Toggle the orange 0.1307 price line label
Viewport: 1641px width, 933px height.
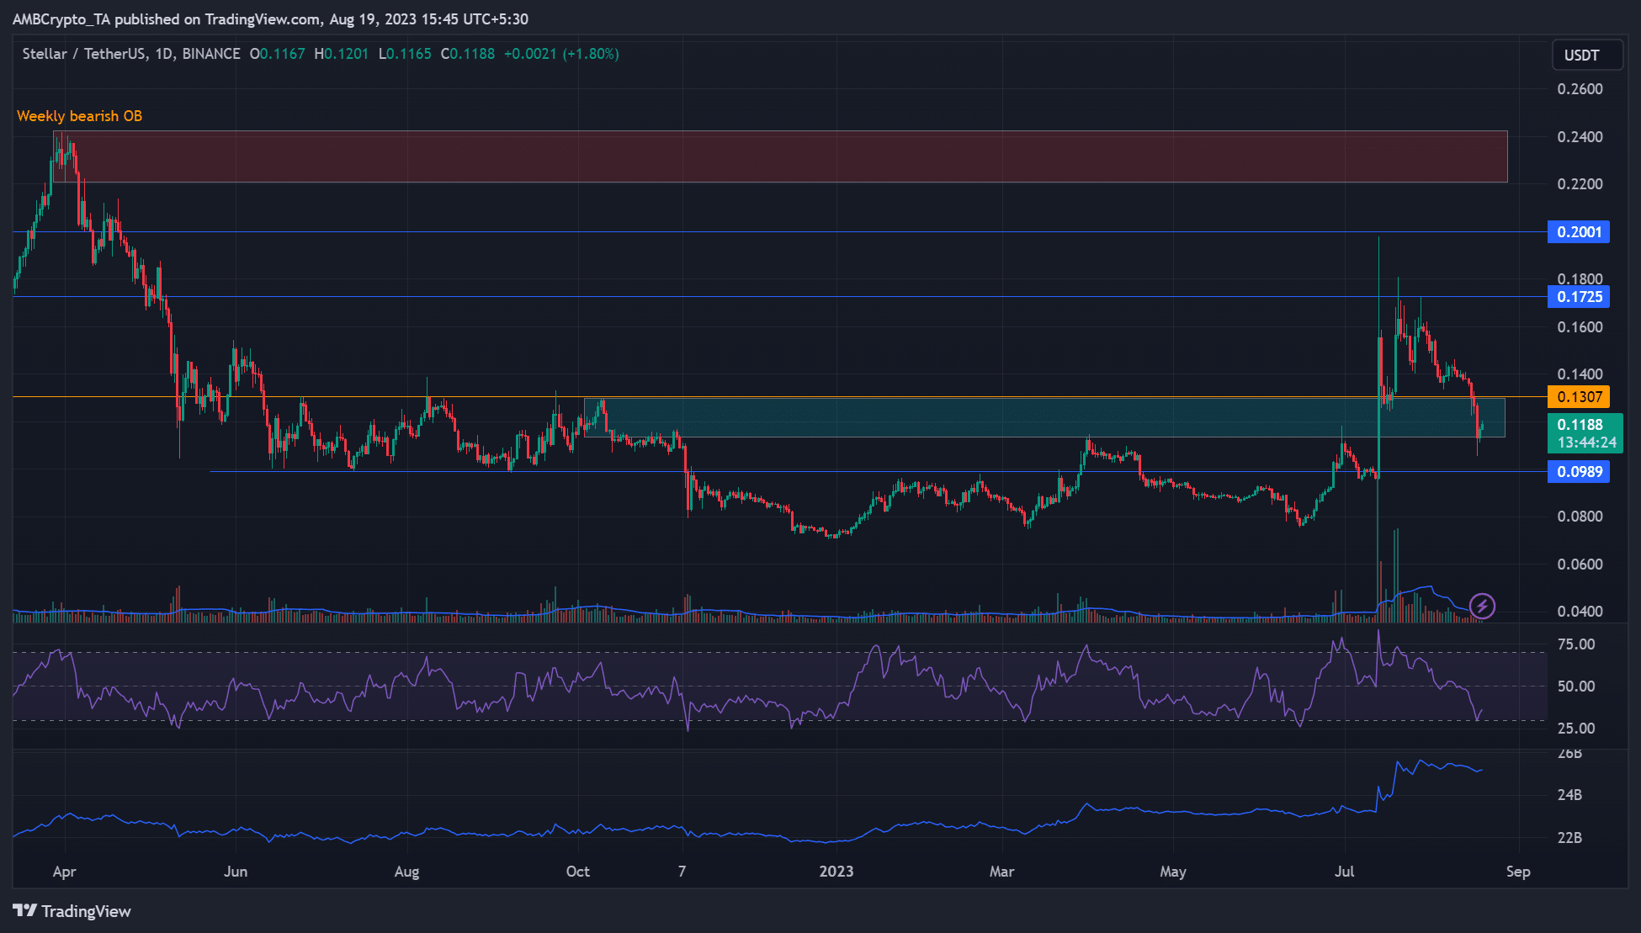[1579, 396]
